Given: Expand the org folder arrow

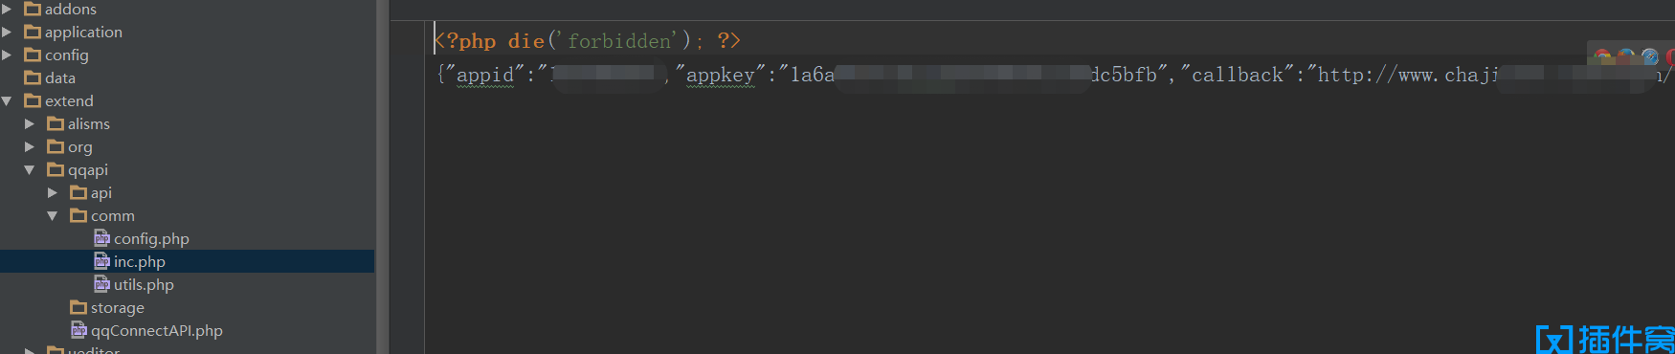Looking at the screenshot, I should pos(30,146).
